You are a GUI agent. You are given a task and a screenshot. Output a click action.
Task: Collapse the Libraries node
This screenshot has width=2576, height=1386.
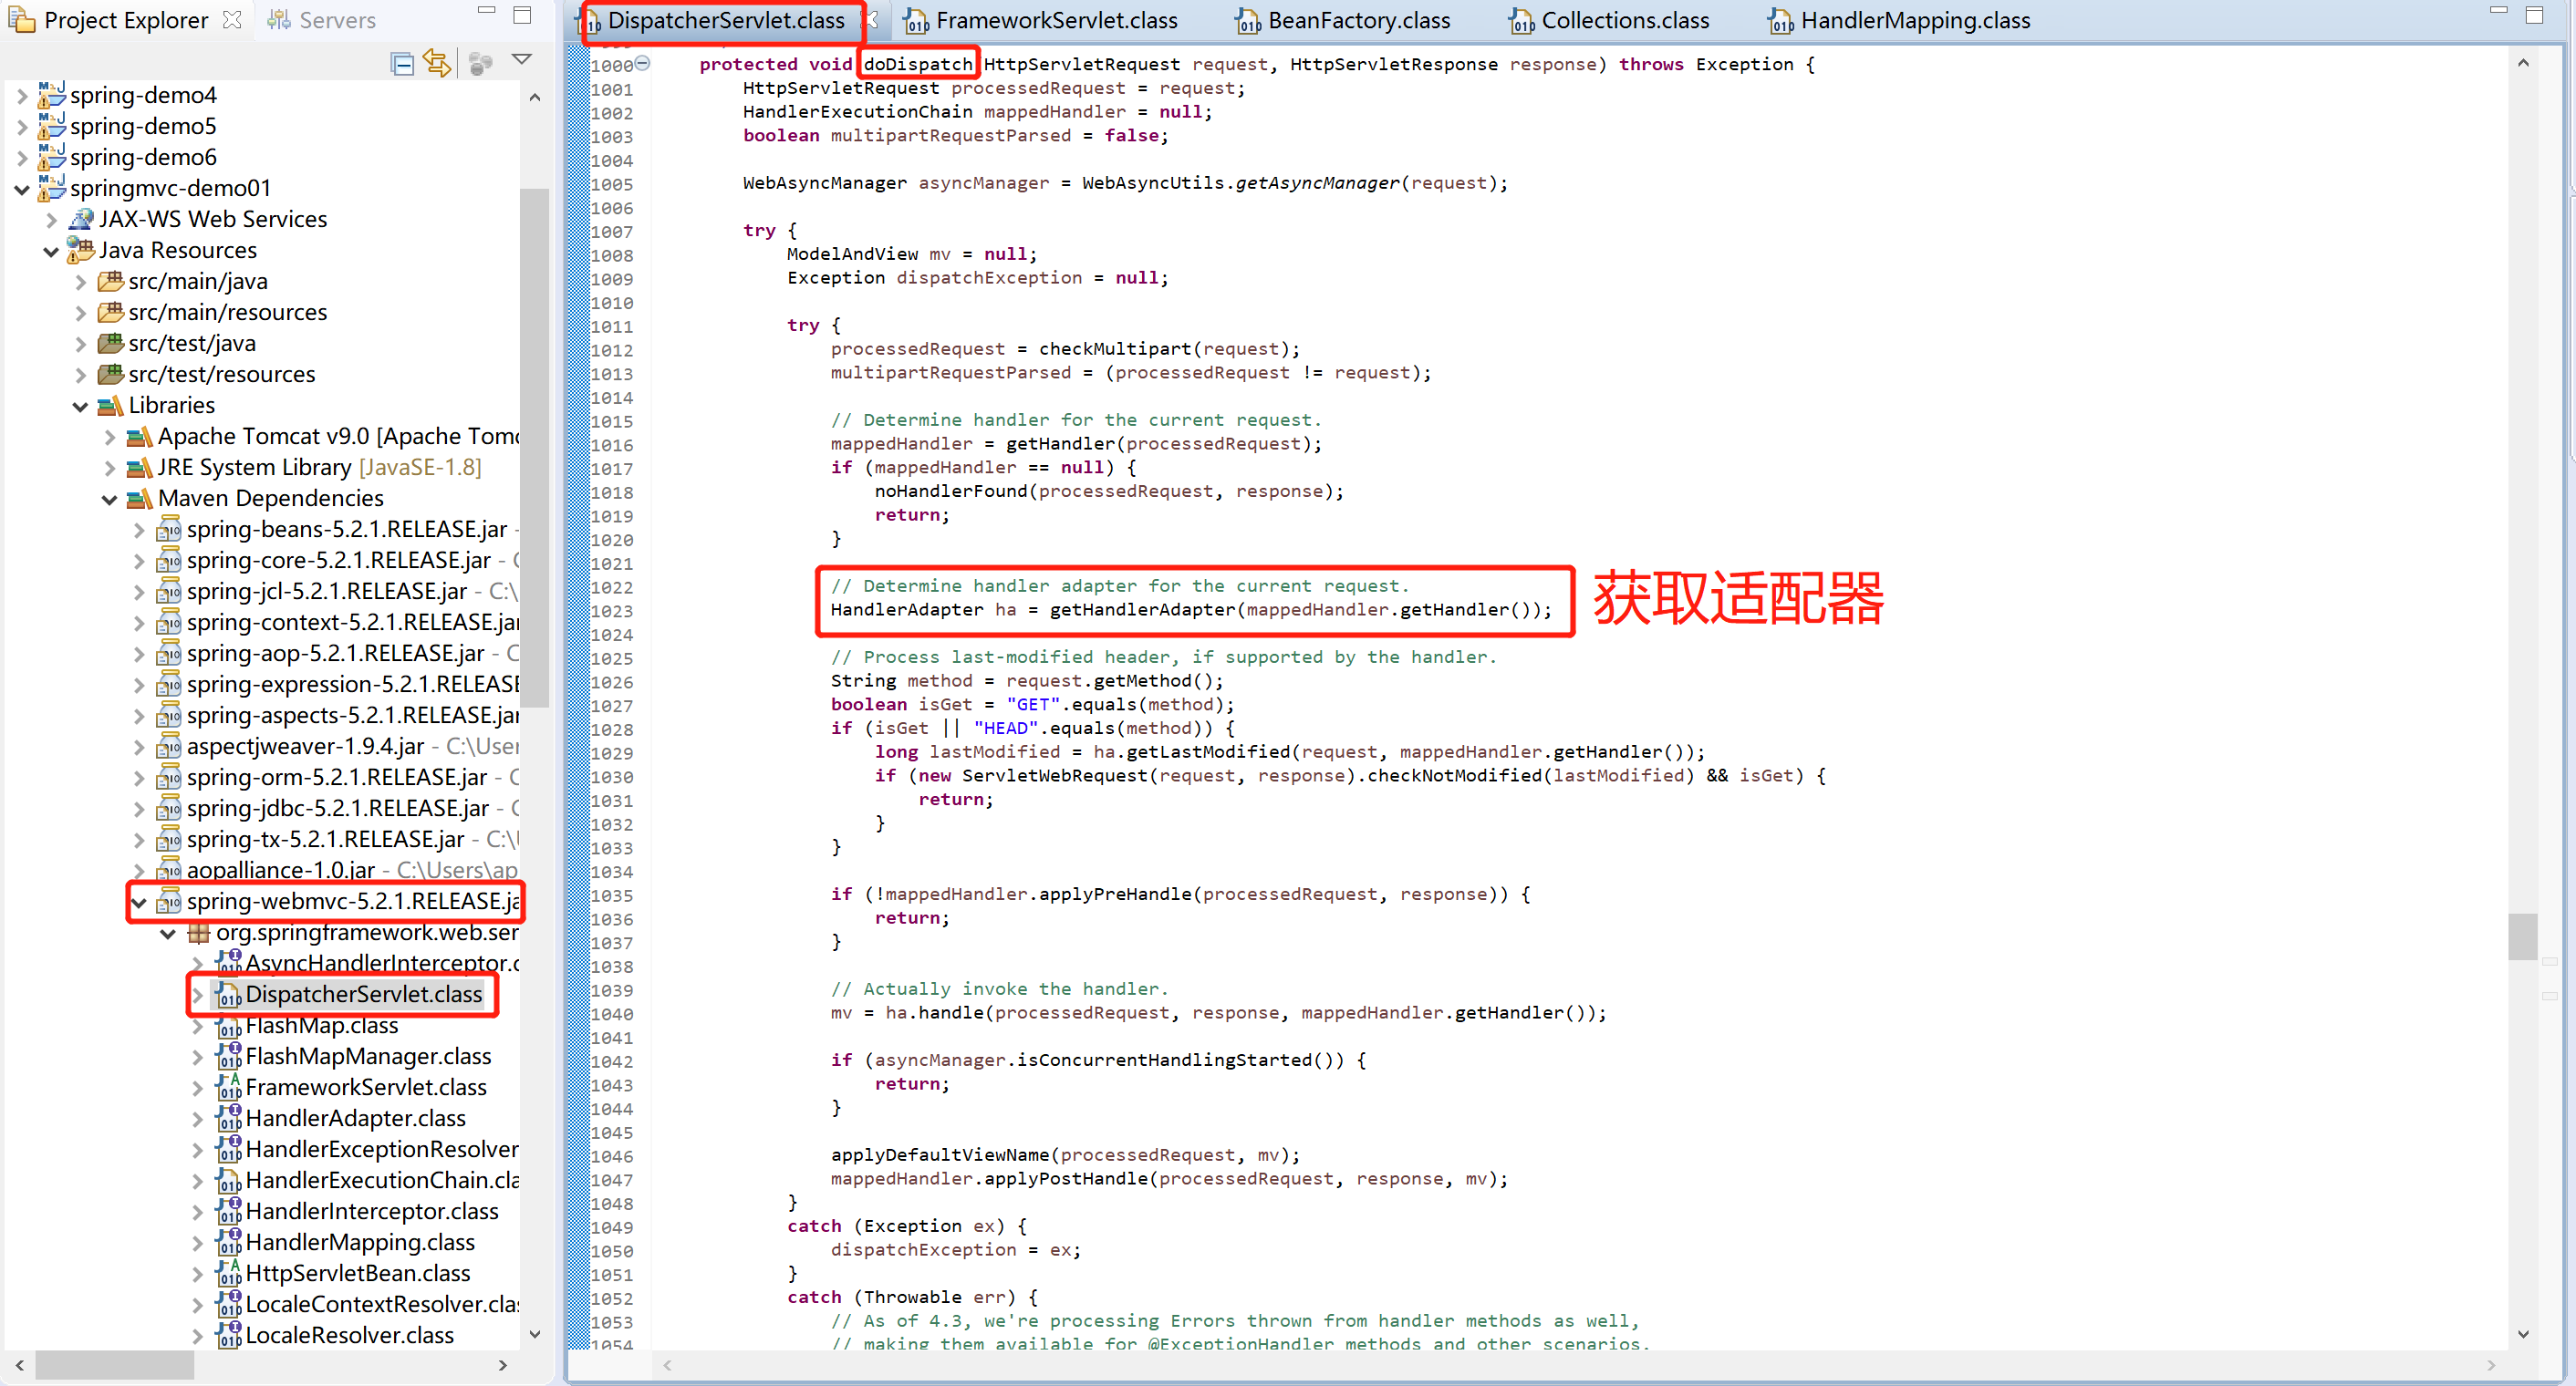pos(81,406)
